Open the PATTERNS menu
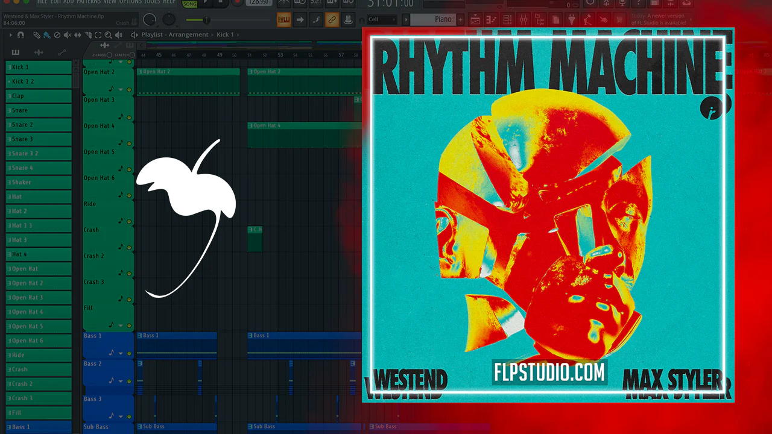 point(89,2)
